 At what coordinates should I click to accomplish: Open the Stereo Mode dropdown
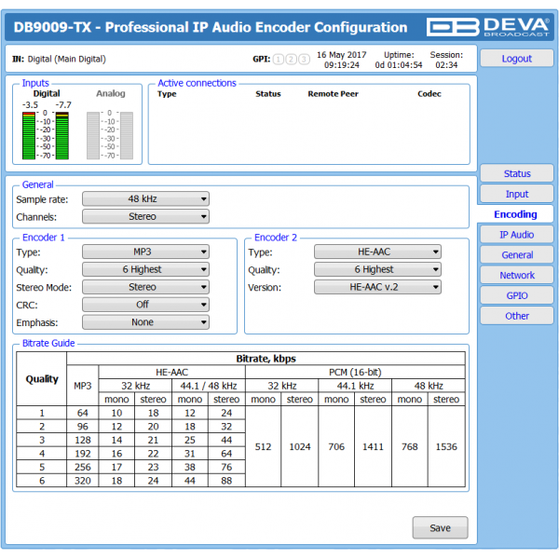145,287
